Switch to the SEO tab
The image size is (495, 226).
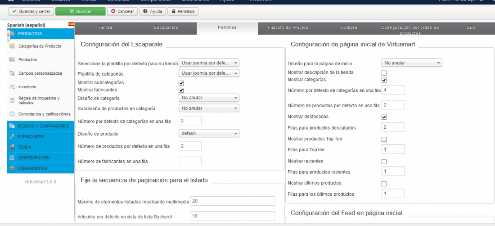coord(471,27)
